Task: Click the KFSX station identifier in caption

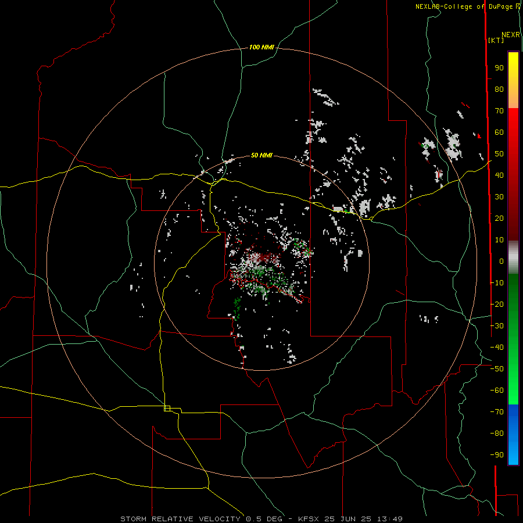Action: (309, 519)
